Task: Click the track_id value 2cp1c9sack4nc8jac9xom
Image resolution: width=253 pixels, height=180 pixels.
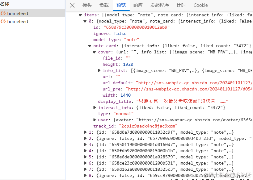Action: coord(148,126)
